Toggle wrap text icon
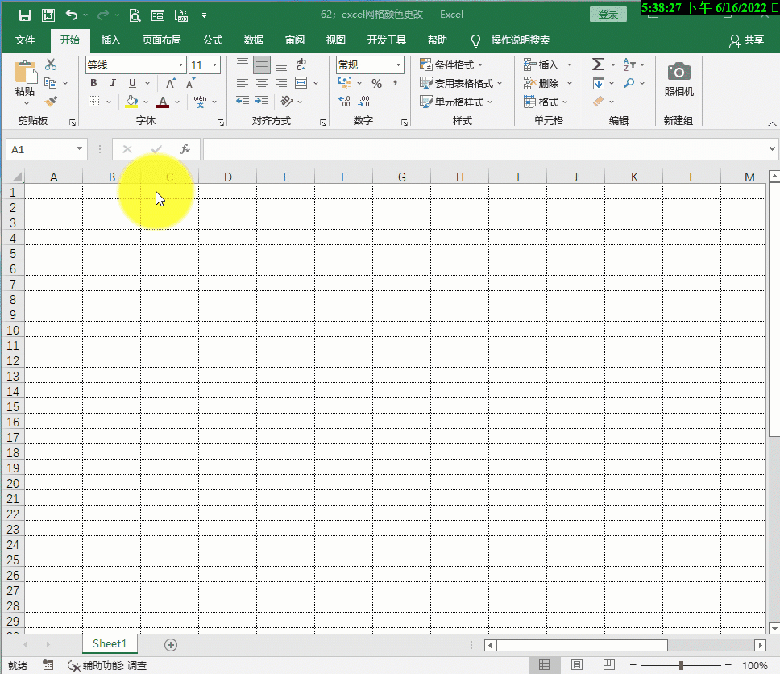Image resolution: width=780 pixels, height=674 pixels. 301,64
